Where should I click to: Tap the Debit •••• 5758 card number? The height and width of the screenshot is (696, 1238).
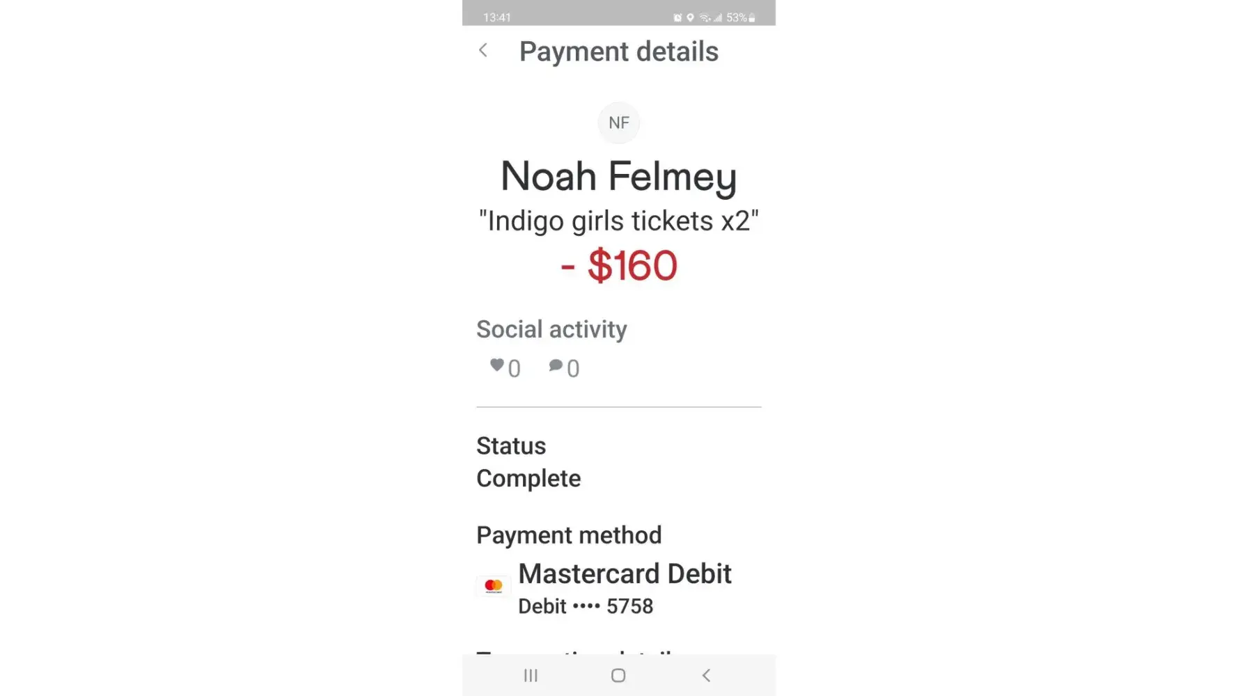point(586,606)
